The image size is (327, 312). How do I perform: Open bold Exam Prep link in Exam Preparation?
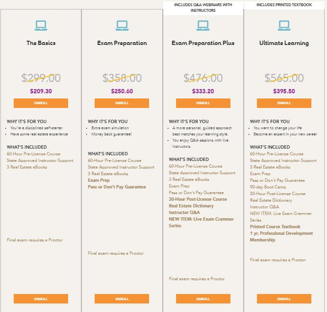point(98,180)
